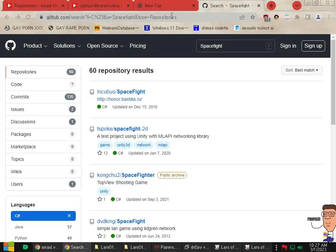The image size is (336, 252).
Task: Open the Windows Start button
Action: 9,247
